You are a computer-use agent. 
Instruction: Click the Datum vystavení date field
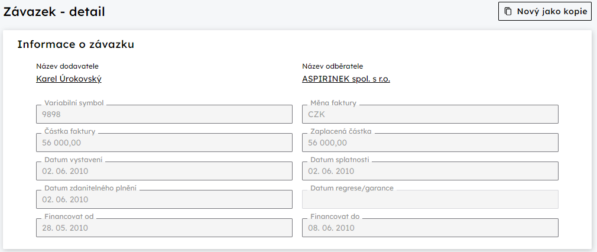[x=164, y=171]
